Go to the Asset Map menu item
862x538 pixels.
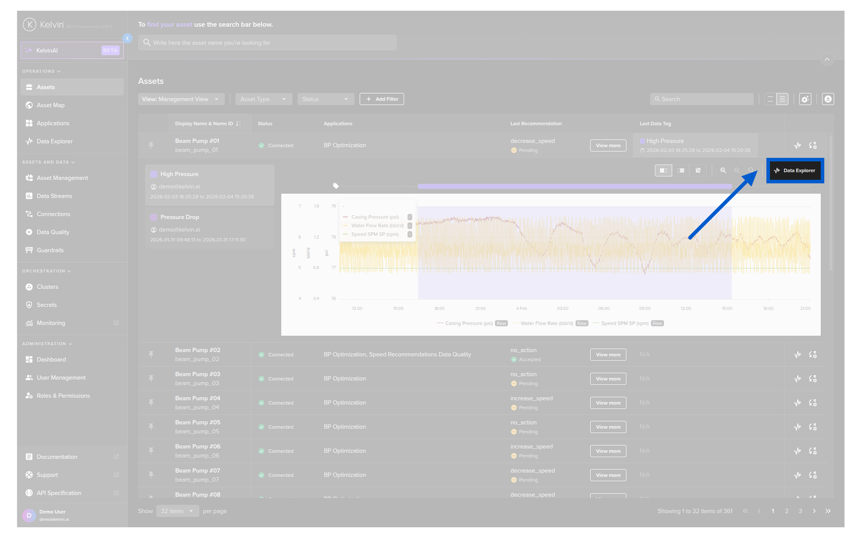[x=51, y=105]
